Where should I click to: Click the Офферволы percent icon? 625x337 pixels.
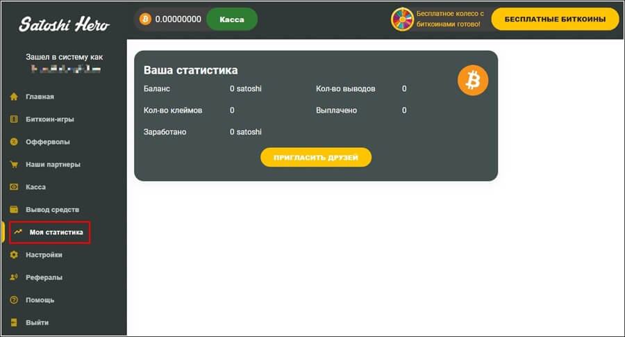(x=14, y=142)
